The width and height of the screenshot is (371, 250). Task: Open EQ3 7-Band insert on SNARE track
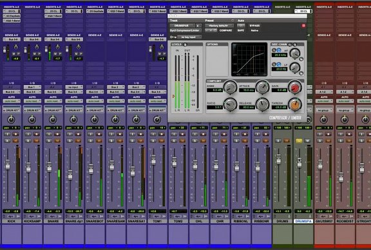point(53,16)
